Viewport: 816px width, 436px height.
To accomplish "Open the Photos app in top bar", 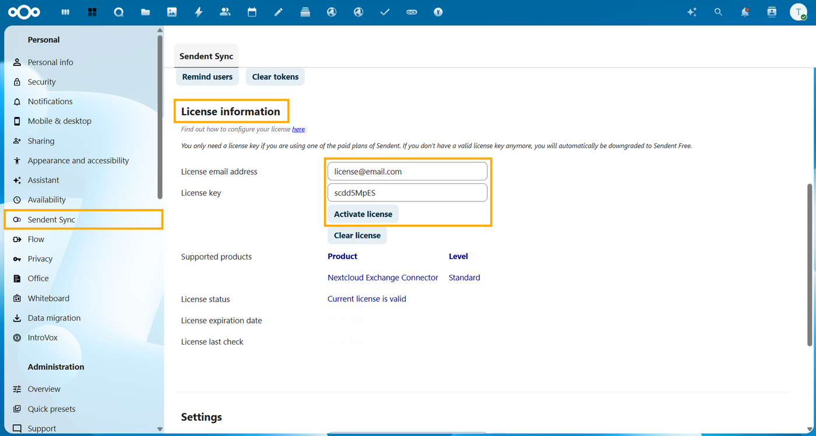I will click(172, 12).
